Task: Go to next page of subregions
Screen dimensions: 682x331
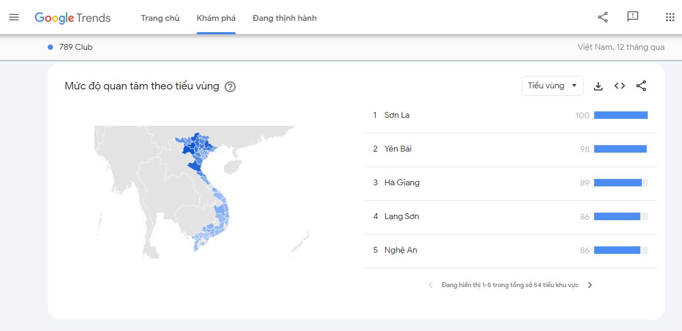Action: coord(590,285)
